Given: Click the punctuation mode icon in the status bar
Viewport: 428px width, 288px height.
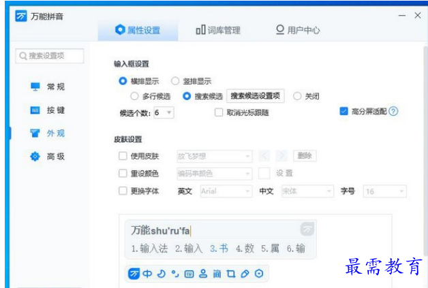Looking at the screenshot, I should 175,274.
